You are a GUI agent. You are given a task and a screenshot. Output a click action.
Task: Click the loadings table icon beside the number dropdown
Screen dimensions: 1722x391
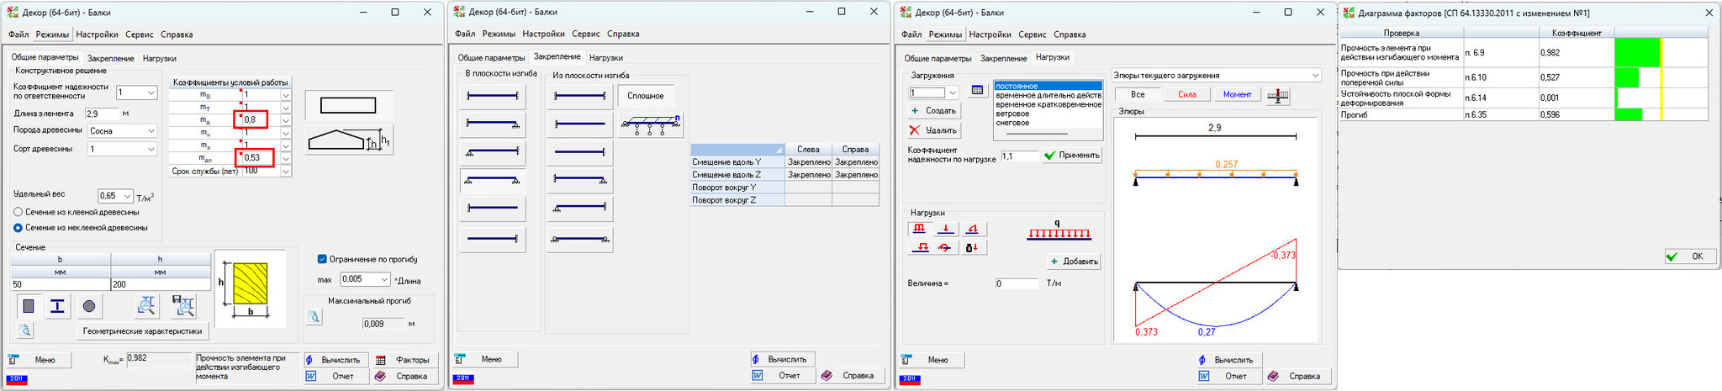pos(976,90)
